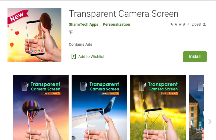The image size is (216, 140).
Task: Click the Add to Wishlist bookmark icon
Action: coord(74,56)
